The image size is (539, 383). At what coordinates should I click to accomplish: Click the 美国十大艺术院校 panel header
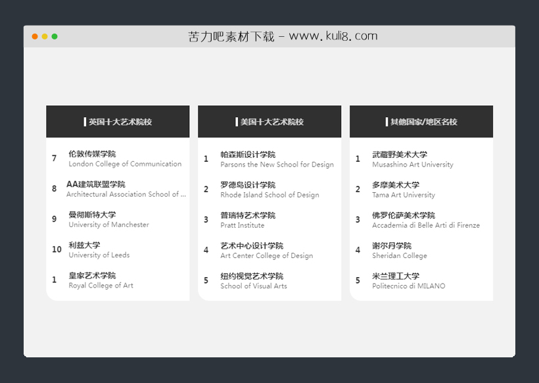[x=269, y=122]
